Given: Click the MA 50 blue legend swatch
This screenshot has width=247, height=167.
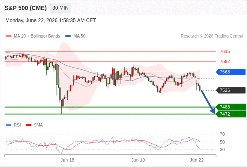Looking at the screenshot, I should click(68, 36).
